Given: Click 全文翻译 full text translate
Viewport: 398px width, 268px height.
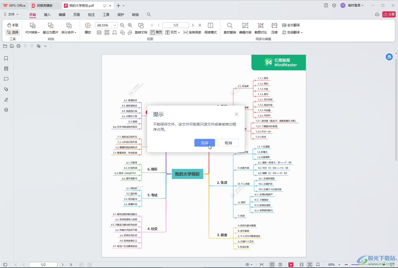Looking at the screenshot, I should click(x=291, y=25).
